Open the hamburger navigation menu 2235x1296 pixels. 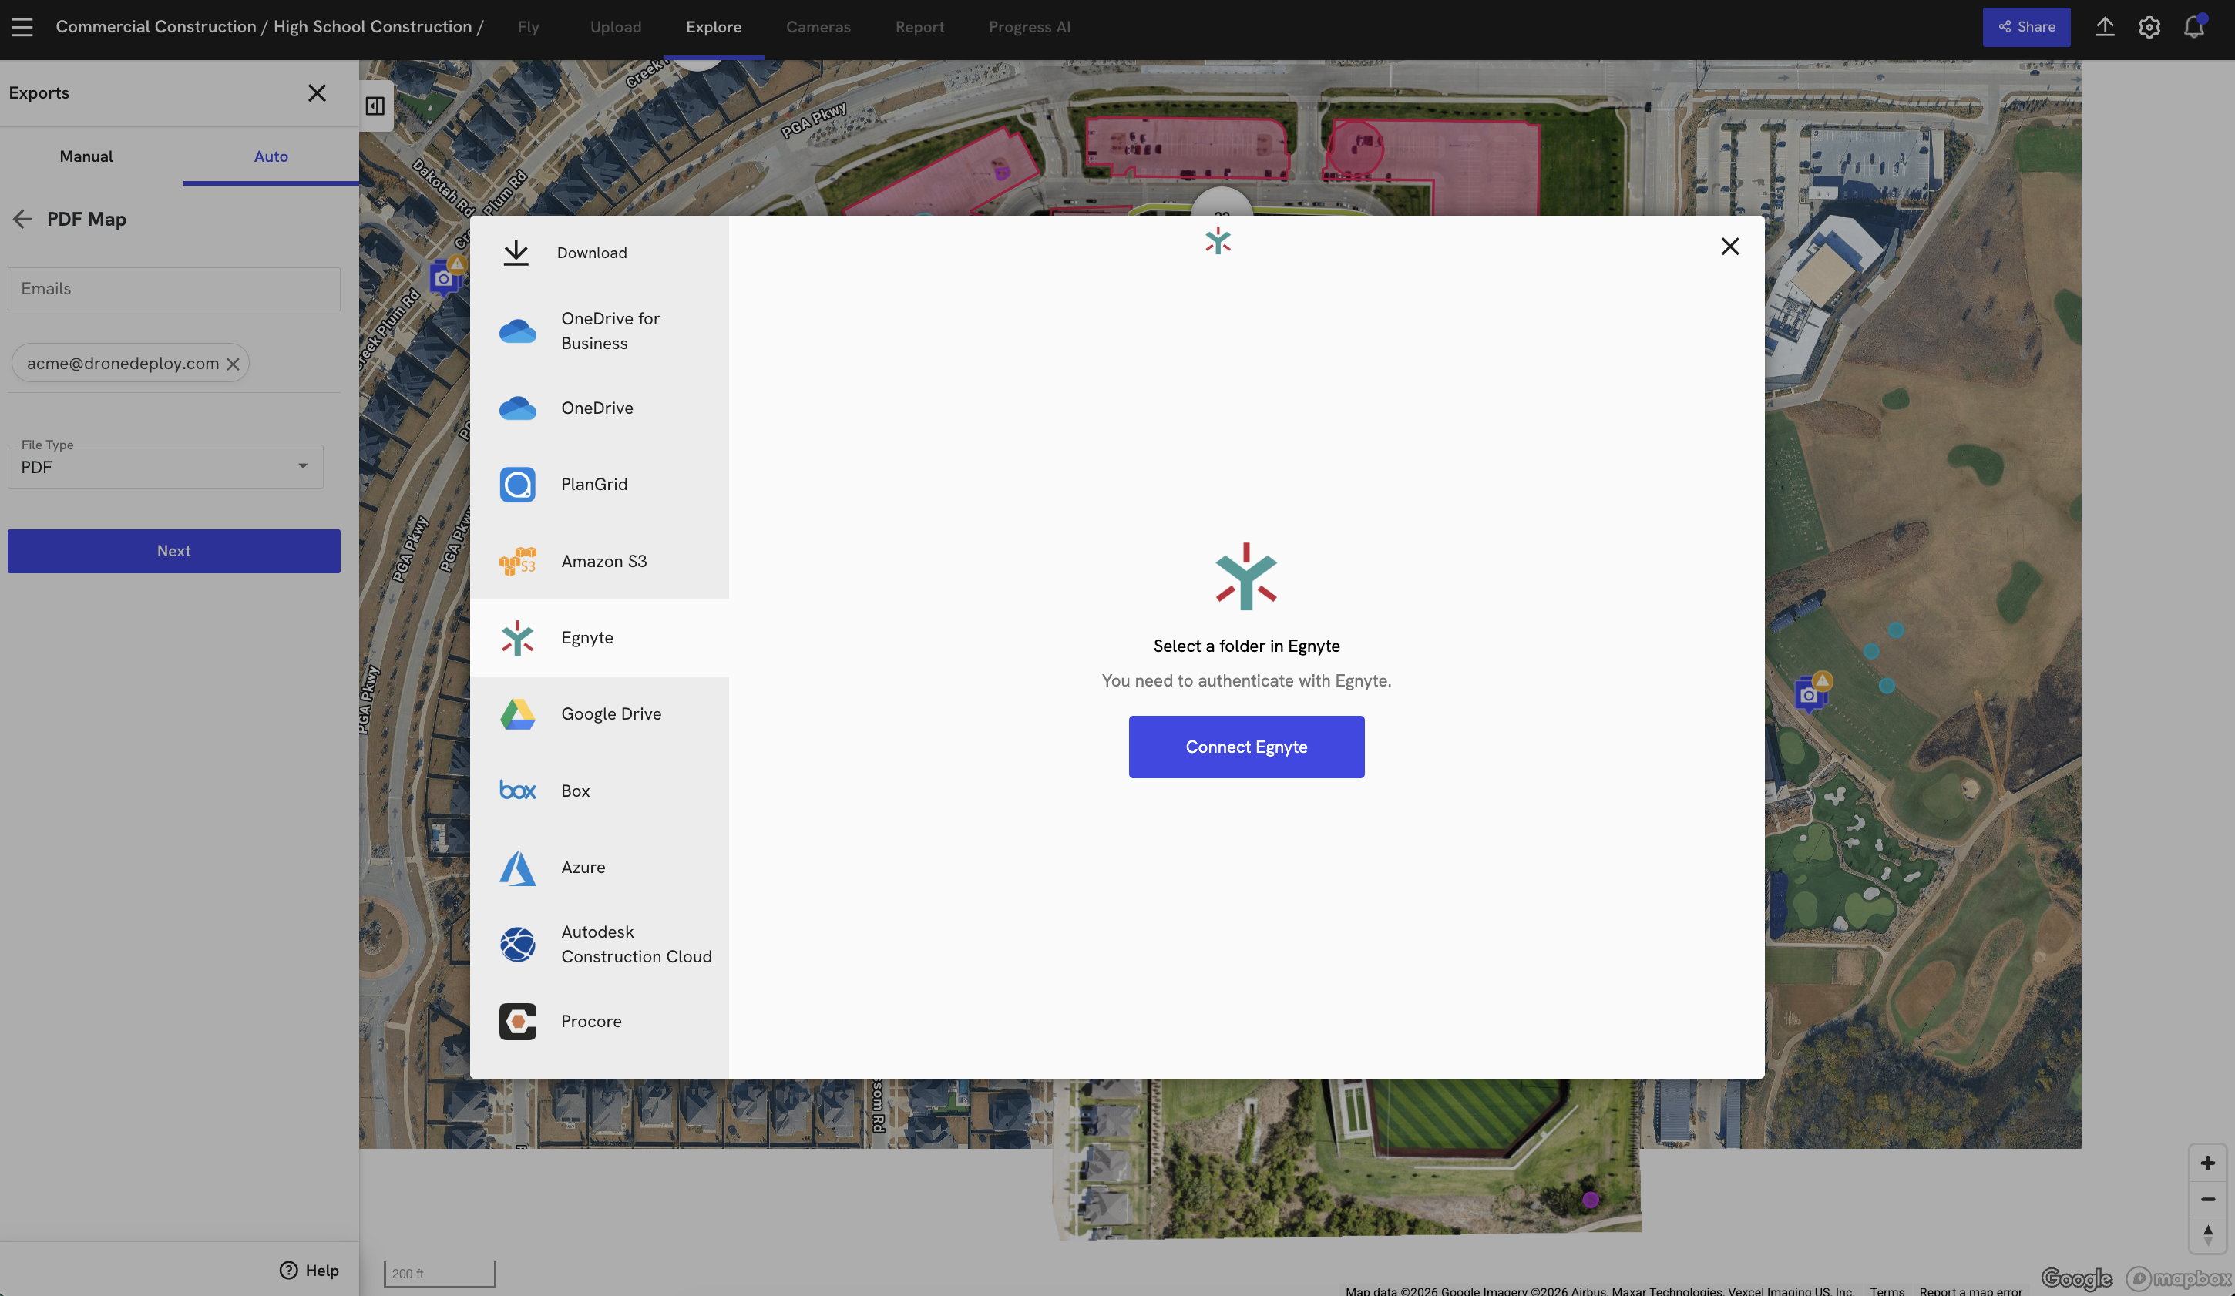(x=22, y=27)
